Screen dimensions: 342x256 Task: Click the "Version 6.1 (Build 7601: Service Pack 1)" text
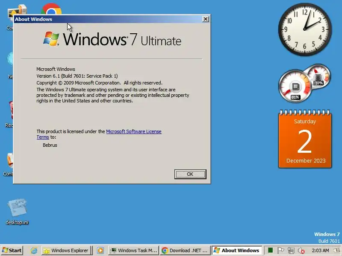[77, 76]
